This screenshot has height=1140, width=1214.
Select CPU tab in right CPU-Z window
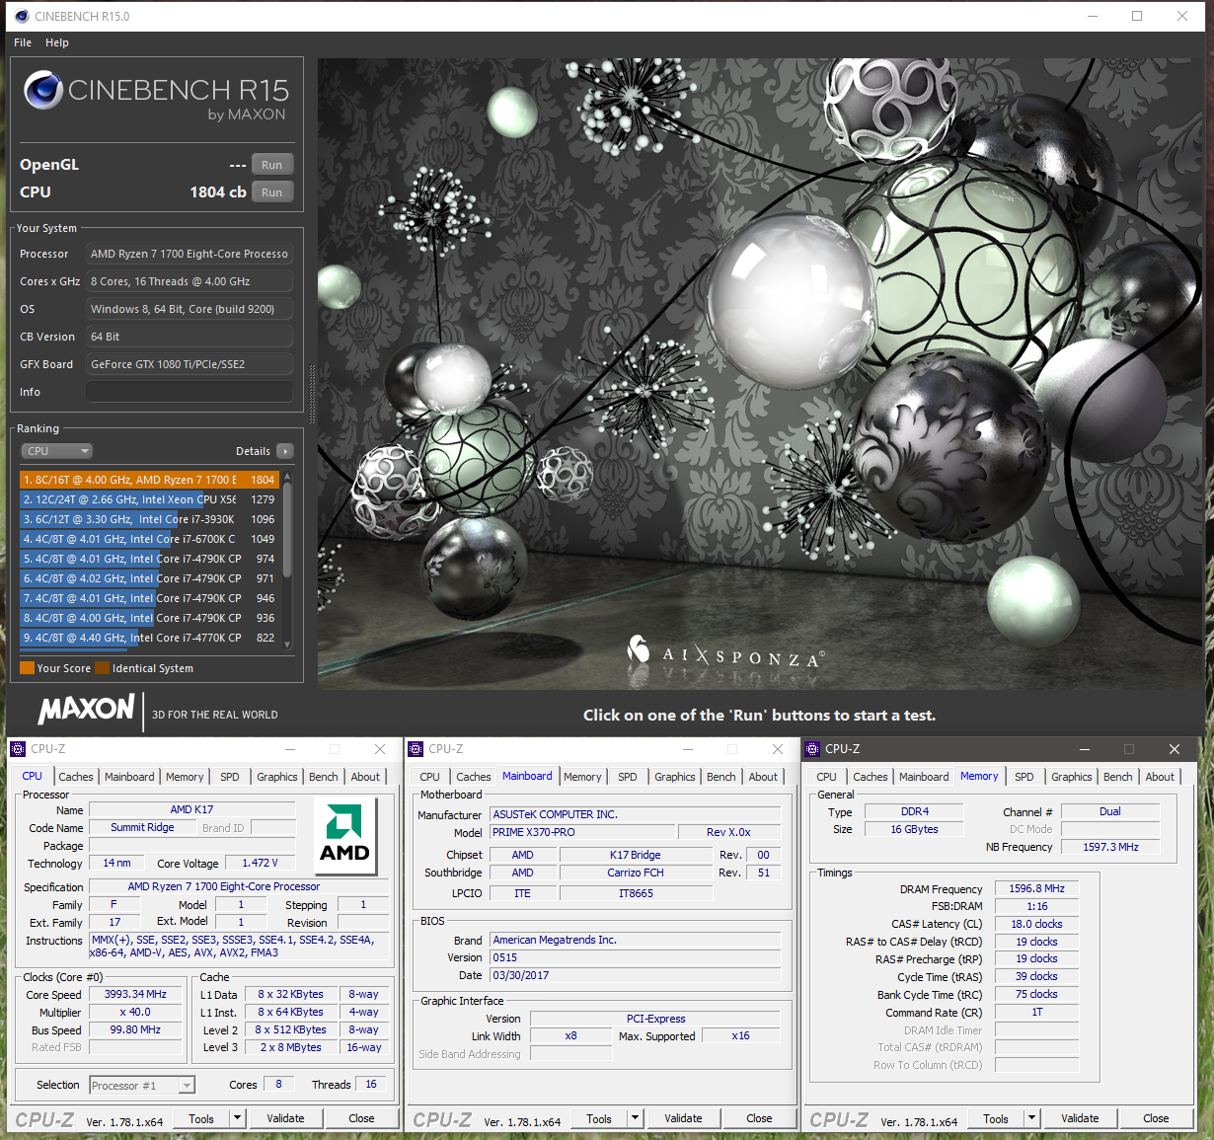tap(827, 777)
